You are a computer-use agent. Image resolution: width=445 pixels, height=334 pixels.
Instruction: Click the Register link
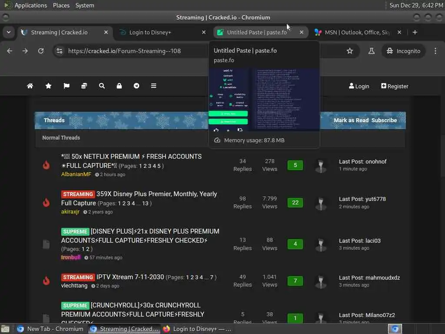(395, 86)
